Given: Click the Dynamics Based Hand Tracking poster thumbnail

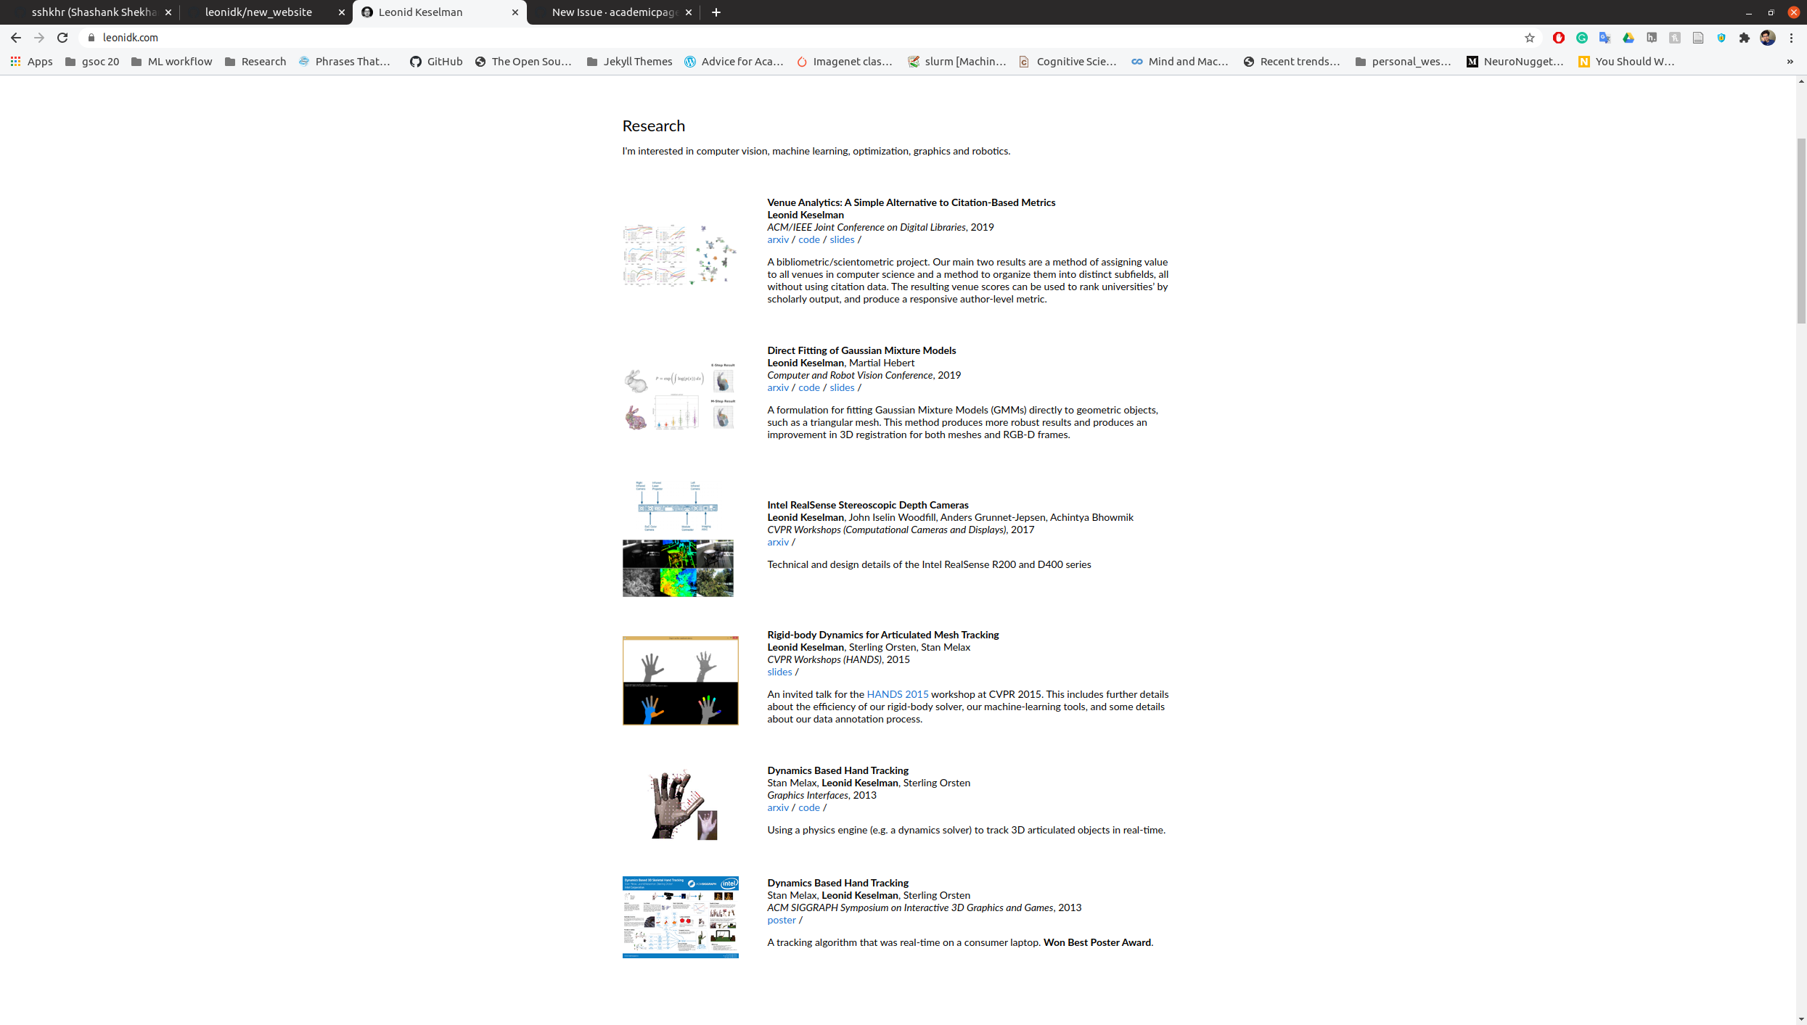Looking at the screenshot, I should pos(679,917).
